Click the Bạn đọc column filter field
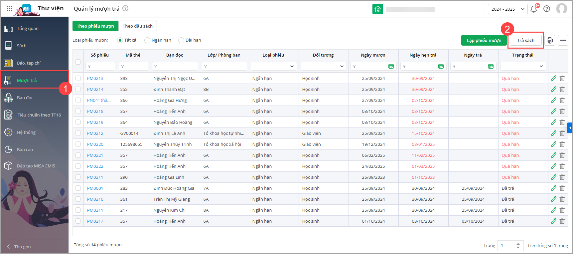573x254 pixels. coord(175,66)
